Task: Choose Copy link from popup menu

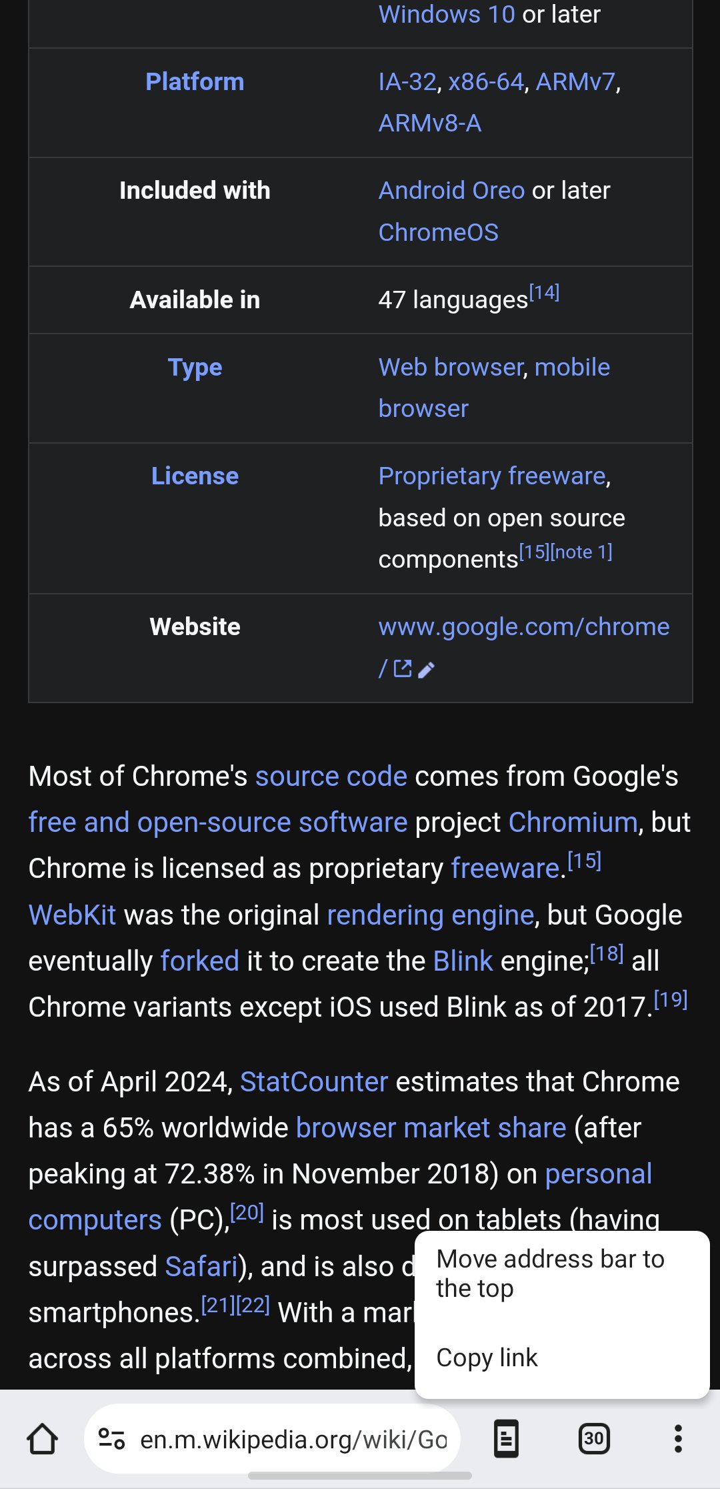Action: coord(562,1358)
